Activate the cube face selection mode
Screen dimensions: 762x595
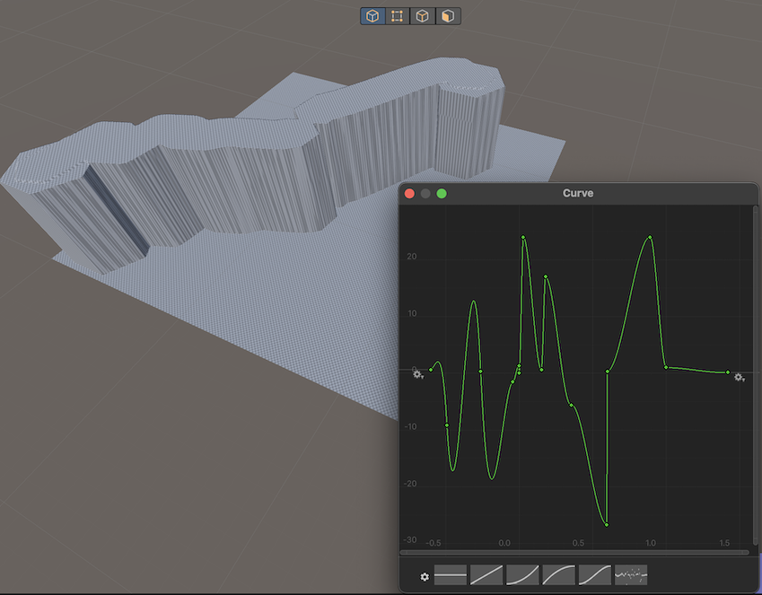(448, 16)
